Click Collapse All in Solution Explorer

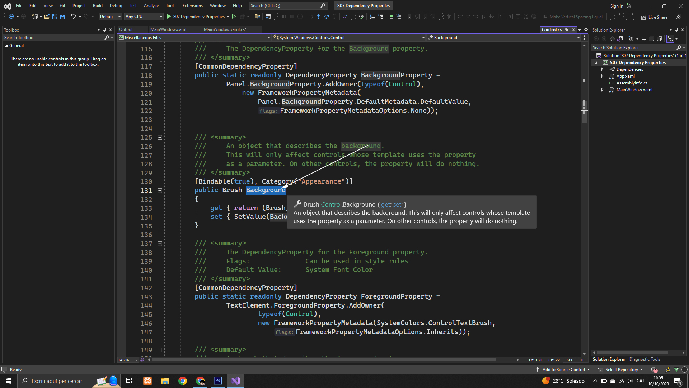pyautogui.click(x=651, y=39)
